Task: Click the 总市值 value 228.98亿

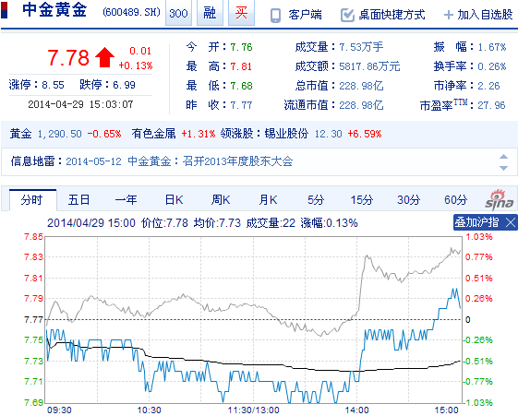Action: click(x=361, y=86)
